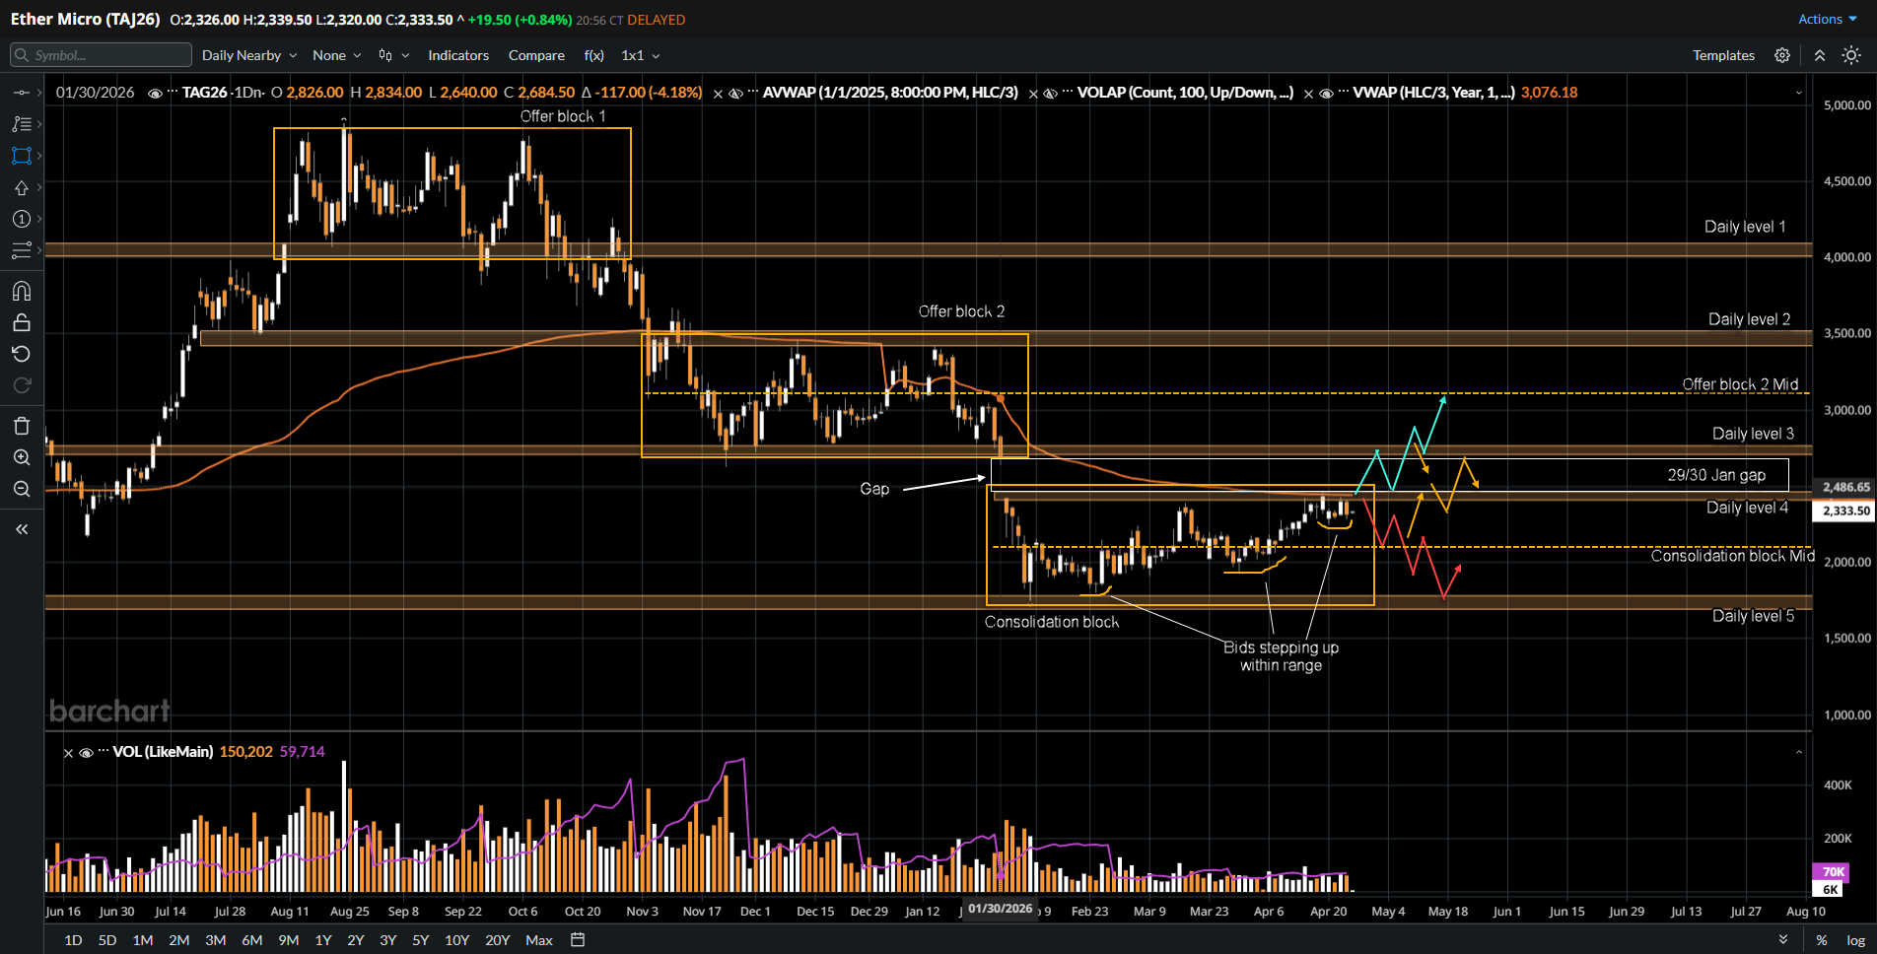Open the 1x1 grid layout dropdown

coord(641,55)
